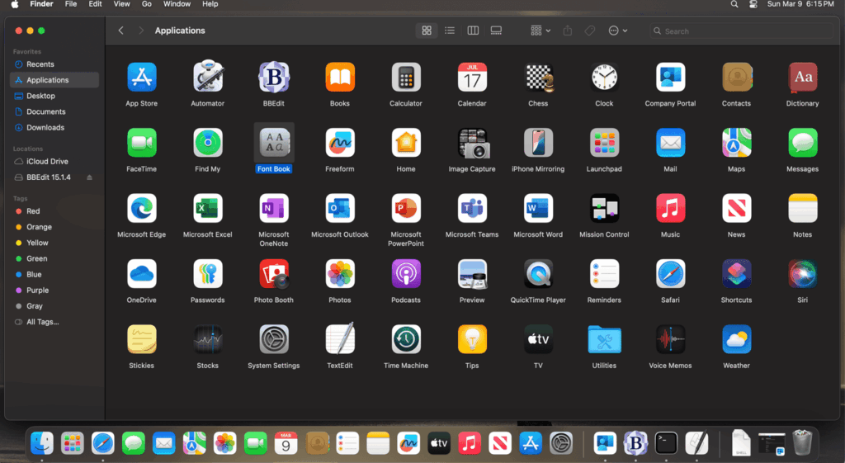Screen dimensions: 845x463
Task: Launch the Chess app icon
Action: 538,78
